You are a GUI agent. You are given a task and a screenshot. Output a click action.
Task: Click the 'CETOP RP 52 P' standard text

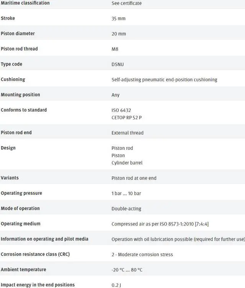(126, 118)
